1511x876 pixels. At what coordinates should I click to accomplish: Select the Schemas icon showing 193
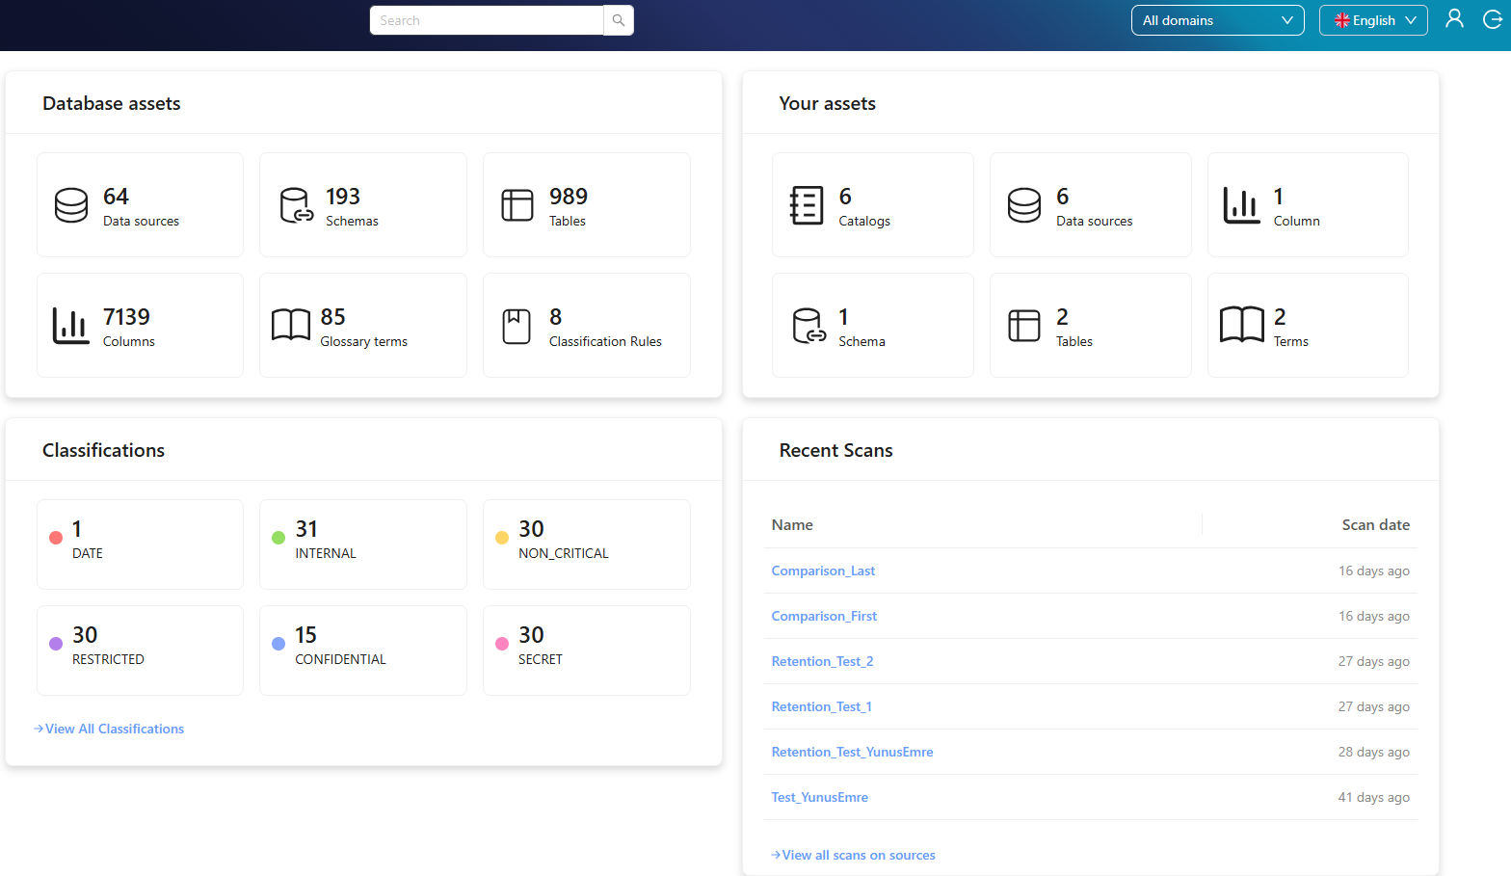296,205
